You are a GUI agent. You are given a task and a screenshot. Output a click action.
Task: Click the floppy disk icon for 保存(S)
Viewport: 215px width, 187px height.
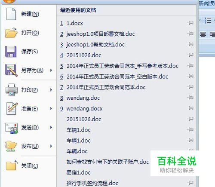[x=11, y=52]
